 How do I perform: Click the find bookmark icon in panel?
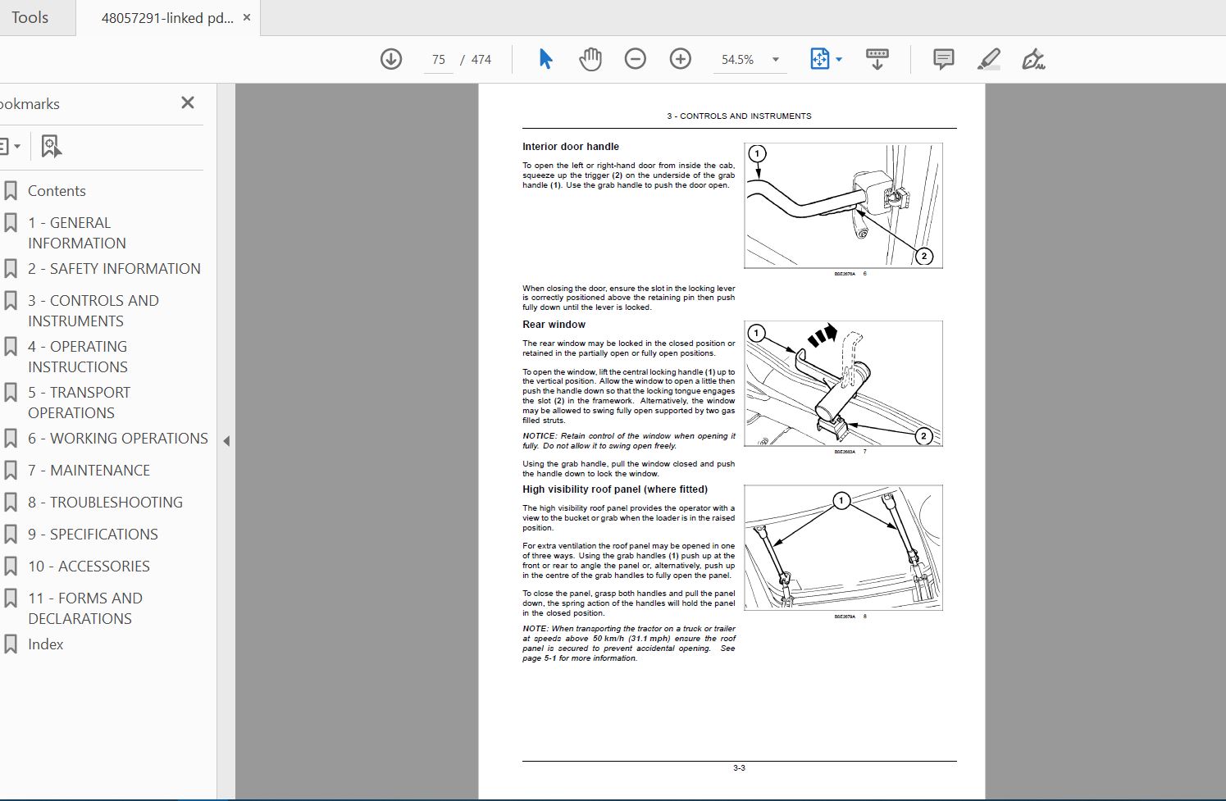tap(51, 147)
